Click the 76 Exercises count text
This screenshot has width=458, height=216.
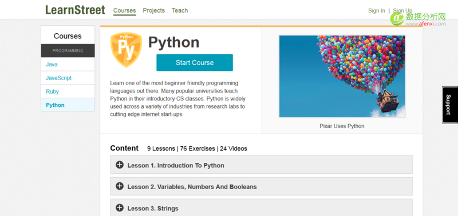tap(198, 149)
